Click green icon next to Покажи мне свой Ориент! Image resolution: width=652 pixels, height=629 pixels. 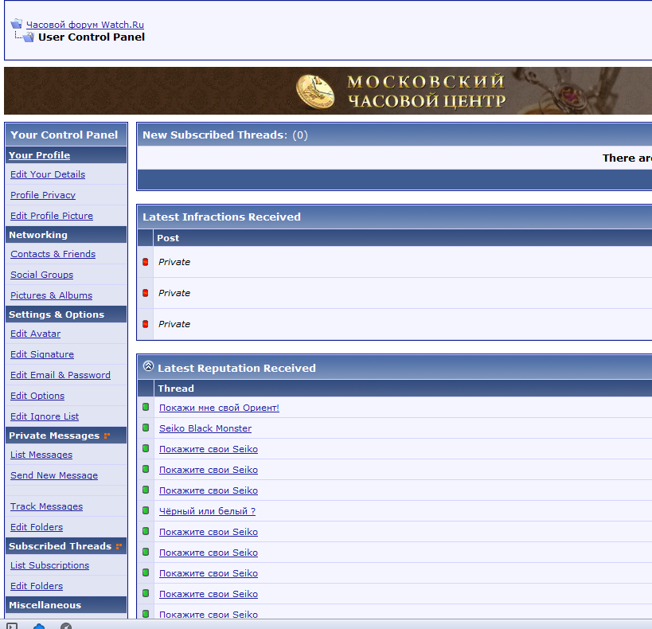(146, 407)
